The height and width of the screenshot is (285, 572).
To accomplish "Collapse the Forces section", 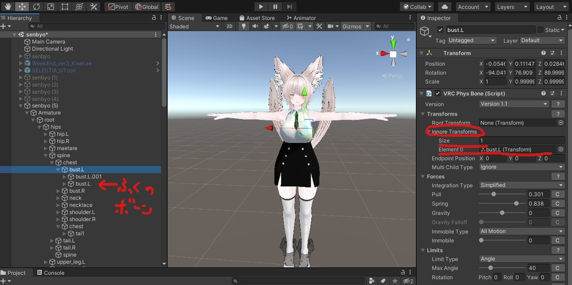I will [422, 176].
